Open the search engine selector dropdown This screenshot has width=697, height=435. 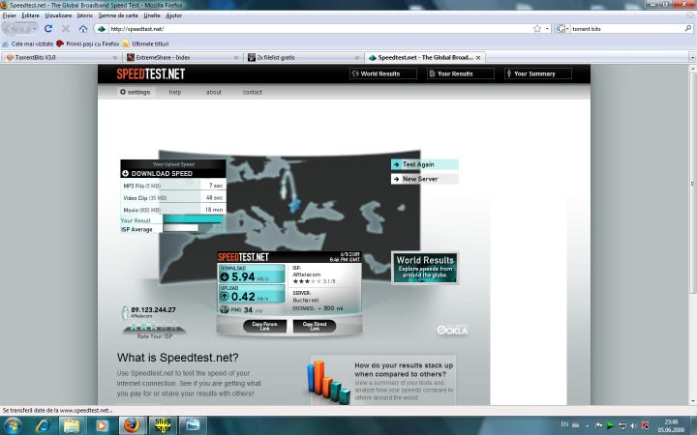(x=567, y=29)
